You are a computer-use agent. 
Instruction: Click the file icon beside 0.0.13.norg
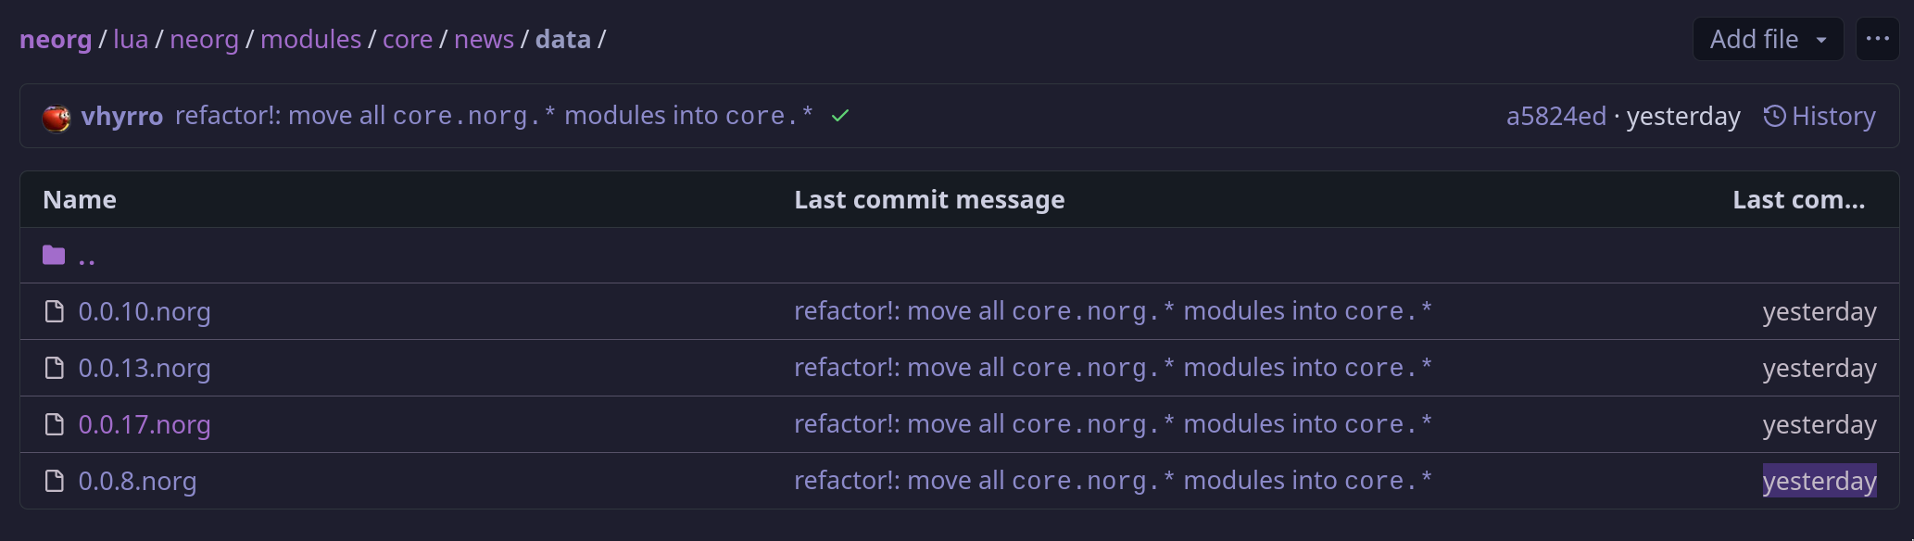tap(53, 368)
